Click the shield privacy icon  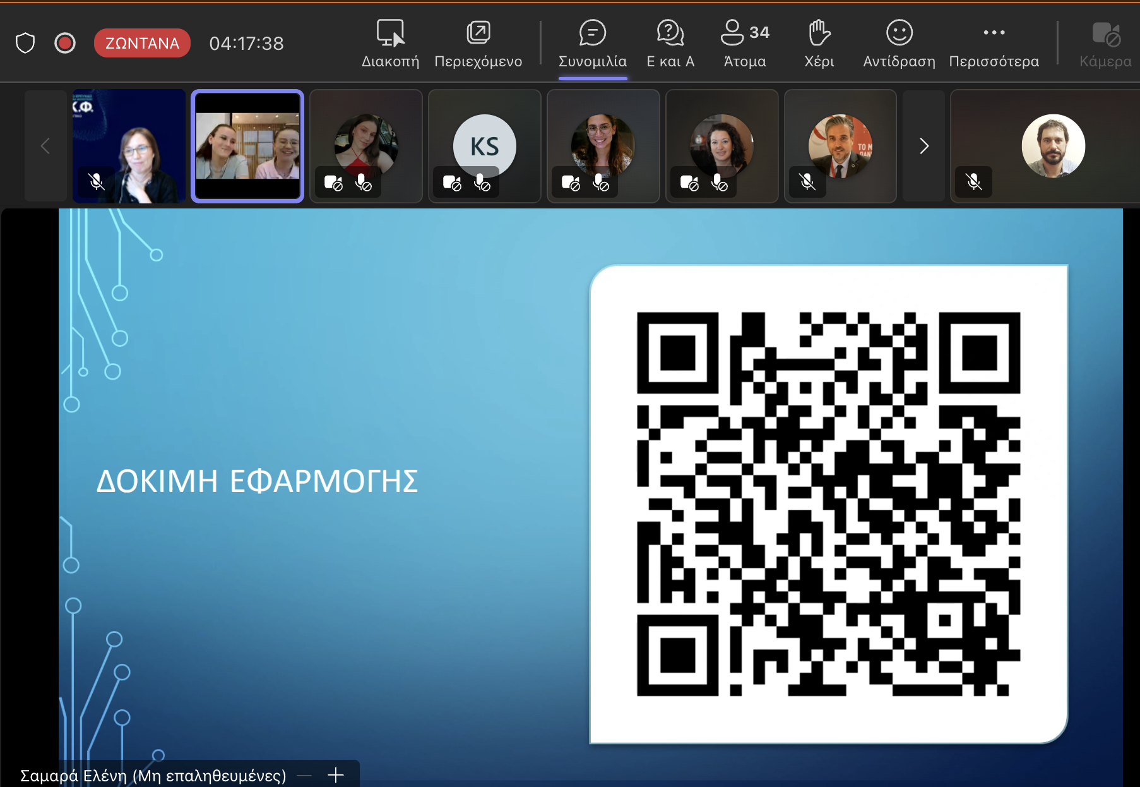(25, 43)
